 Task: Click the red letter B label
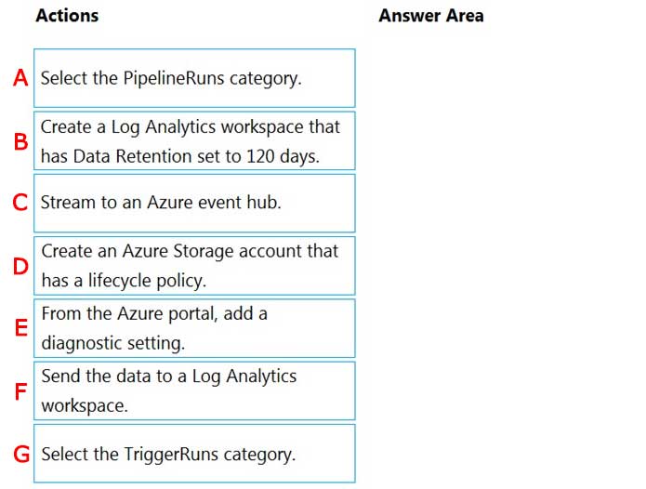20,142
